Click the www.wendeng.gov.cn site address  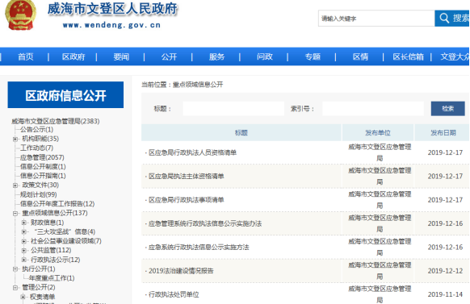pos(111,25)
